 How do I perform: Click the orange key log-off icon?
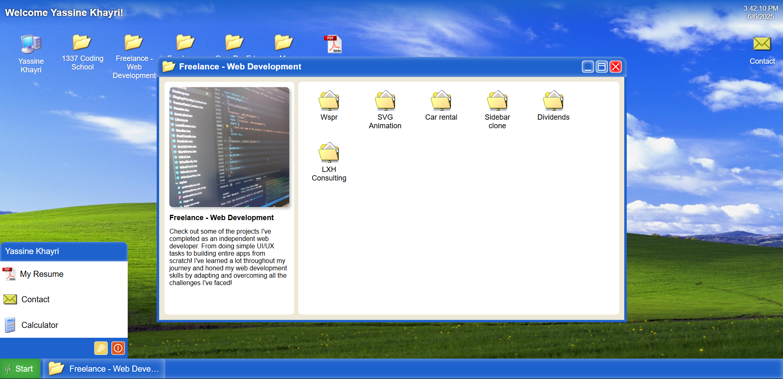coord(101,348)
